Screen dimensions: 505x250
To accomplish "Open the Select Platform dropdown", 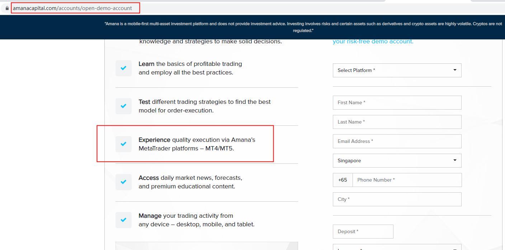I will pyautogui.click(x=397, y=70).
